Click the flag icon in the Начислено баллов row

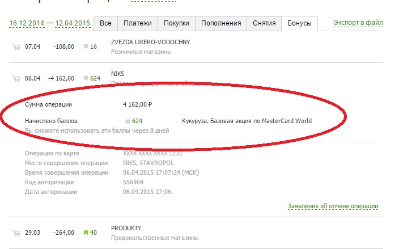coord(127,121)
